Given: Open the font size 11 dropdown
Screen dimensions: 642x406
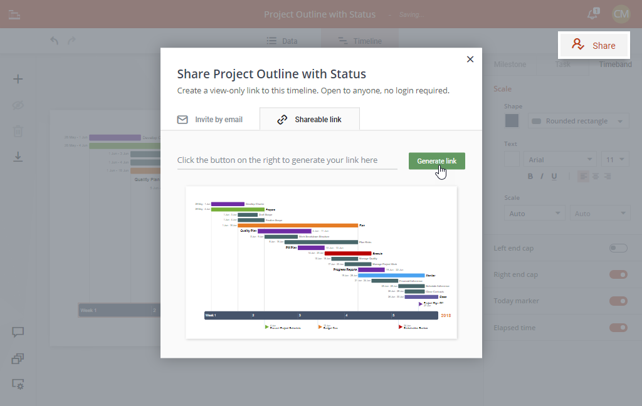Looking at the screenshot, I should tap(615, 159).
